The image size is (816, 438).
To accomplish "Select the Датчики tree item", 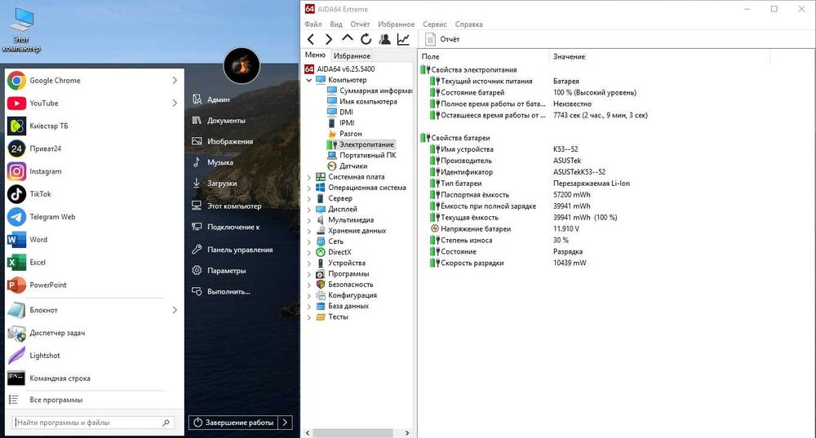I will point(347,166).
